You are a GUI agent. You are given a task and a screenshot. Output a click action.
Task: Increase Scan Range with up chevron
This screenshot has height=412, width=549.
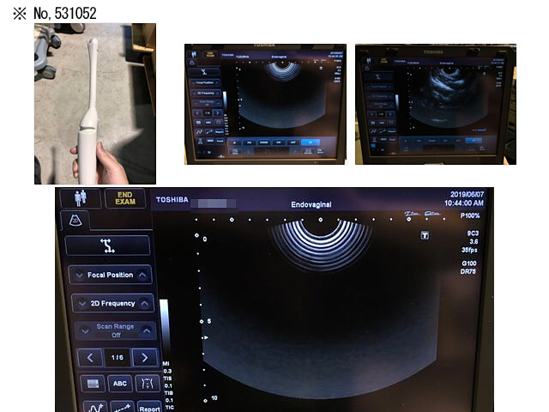147,330
